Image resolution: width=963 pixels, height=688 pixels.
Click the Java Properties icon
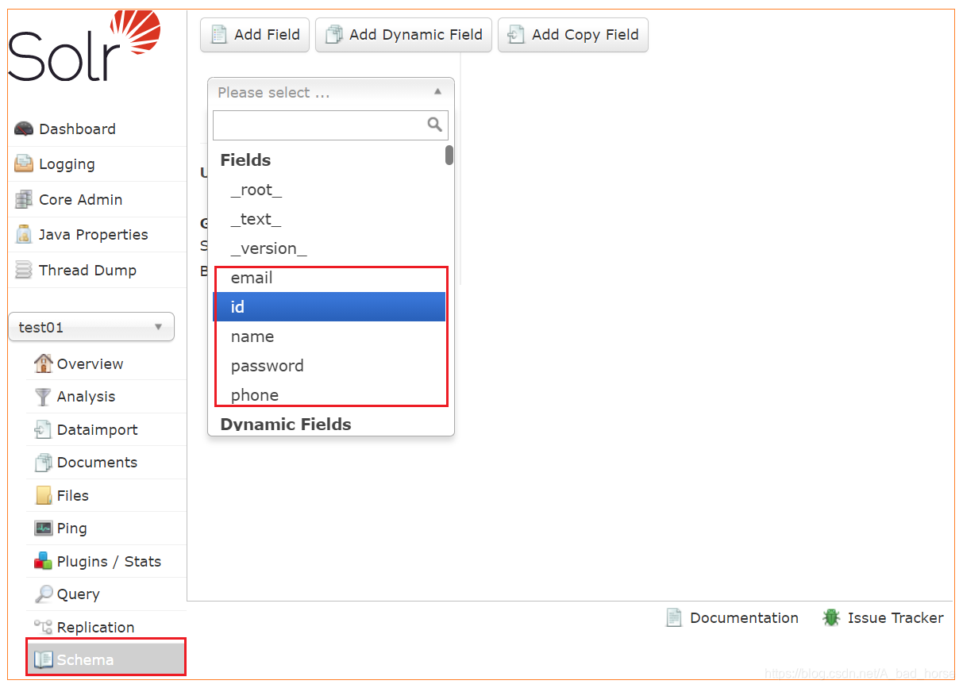pos(24,234)
